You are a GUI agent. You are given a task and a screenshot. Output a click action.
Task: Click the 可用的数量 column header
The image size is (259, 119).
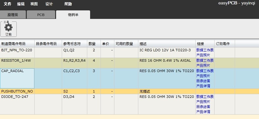coord(126,44)
